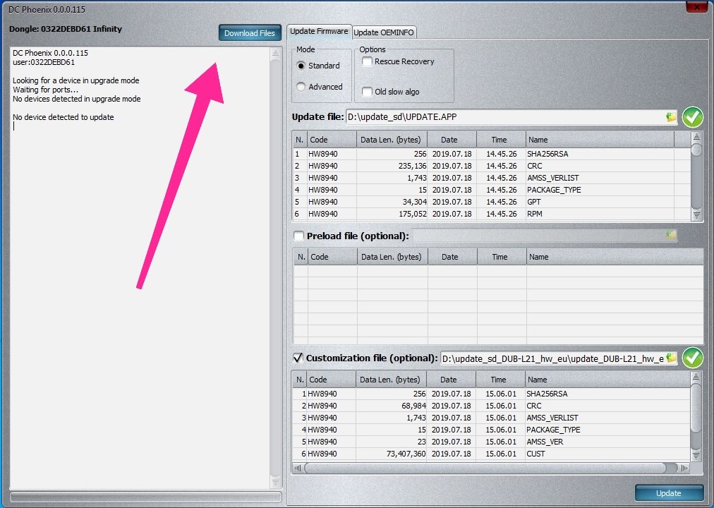Image resolution: width=714 pixels, height=508 pixels.
Task: Click the 'Dongle: 0322DEBD61 Infinity' label
Action: coord(66,29)
